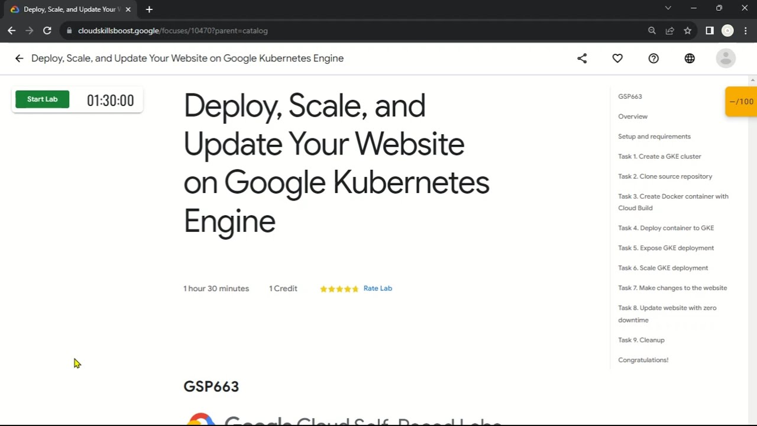Go back using the page header arrow

coord(19,58)
